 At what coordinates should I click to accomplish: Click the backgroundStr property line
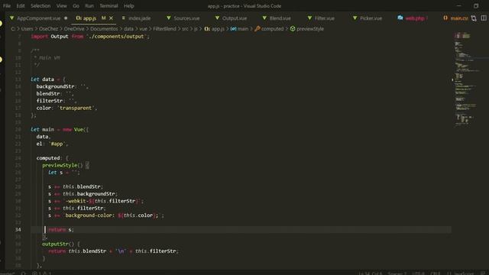coord(62,86)
